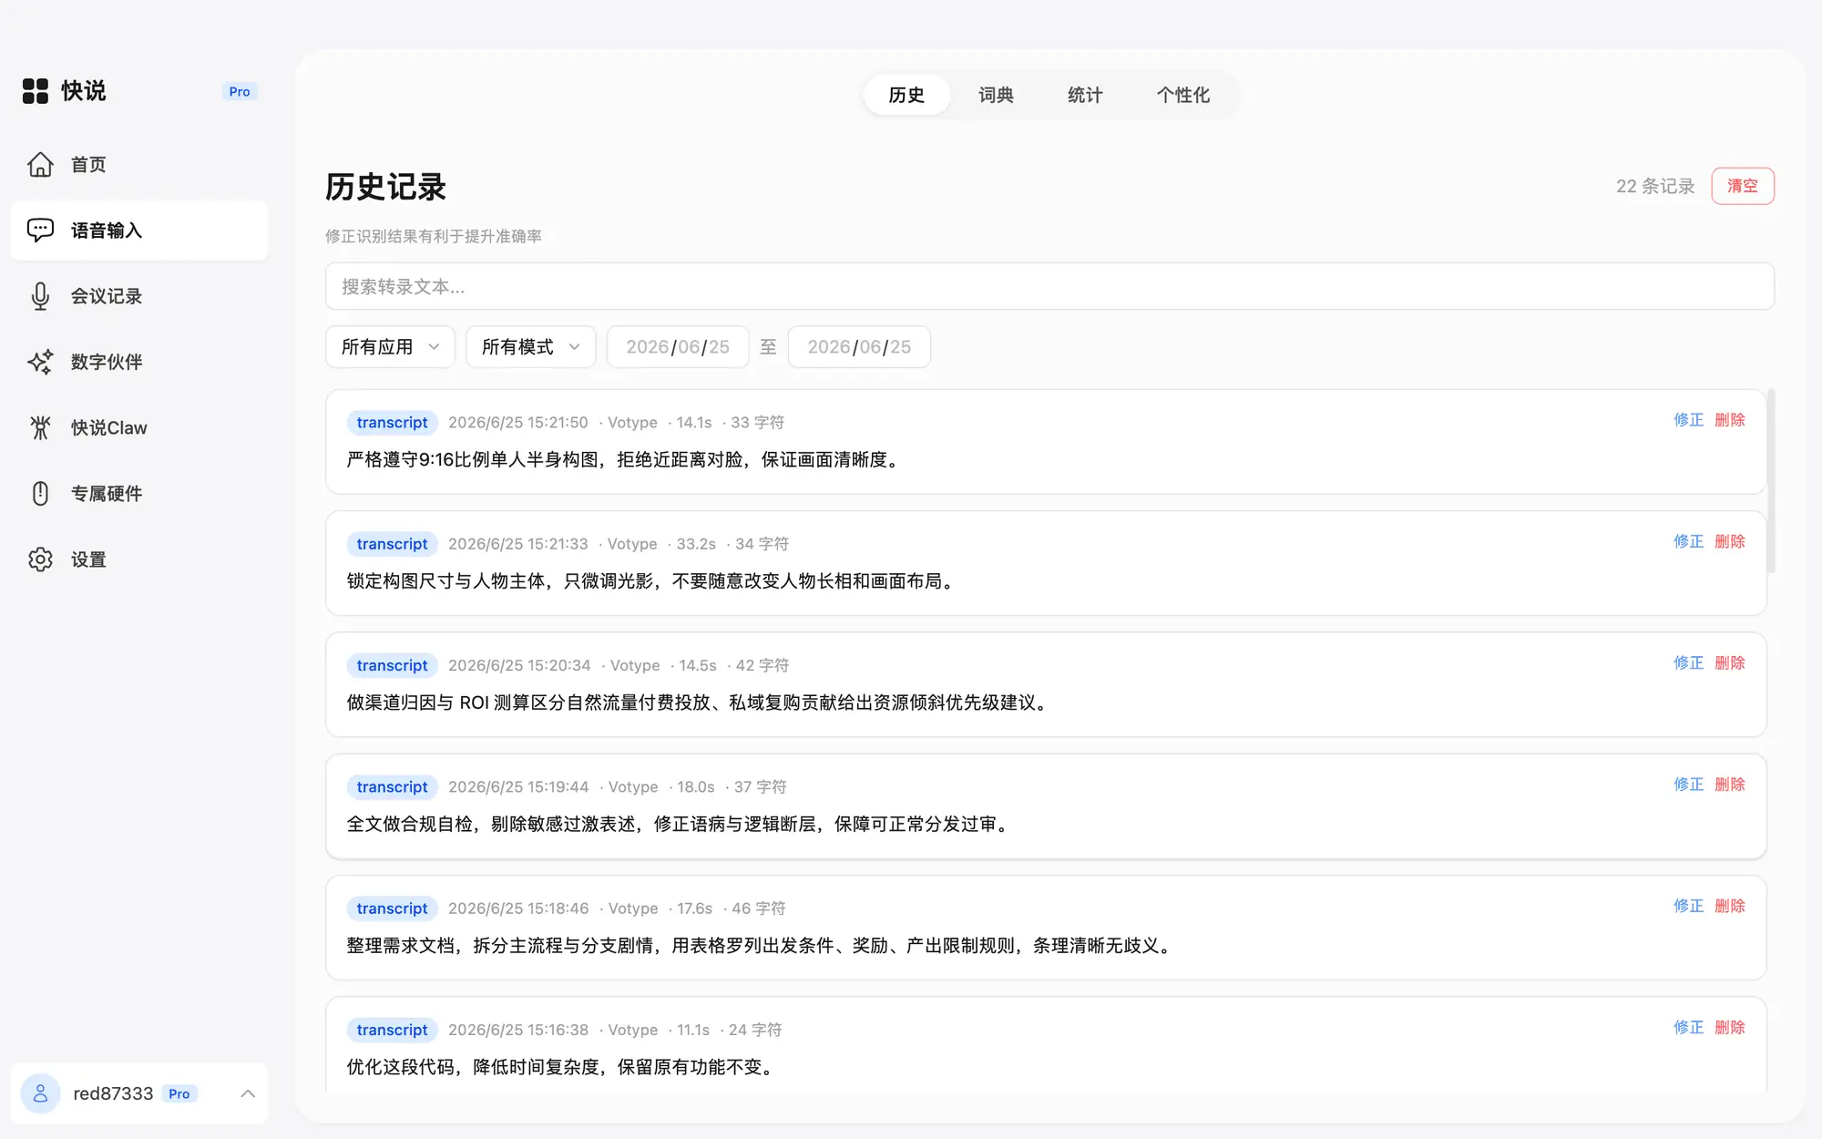Open the 首页 home icon
Screen dimensions: 1822x1139
point(40,165)
